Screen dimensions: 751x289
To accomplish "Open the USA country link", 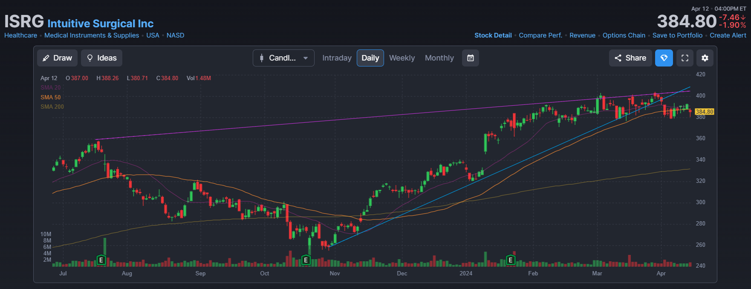I will (x=153, y=35).
